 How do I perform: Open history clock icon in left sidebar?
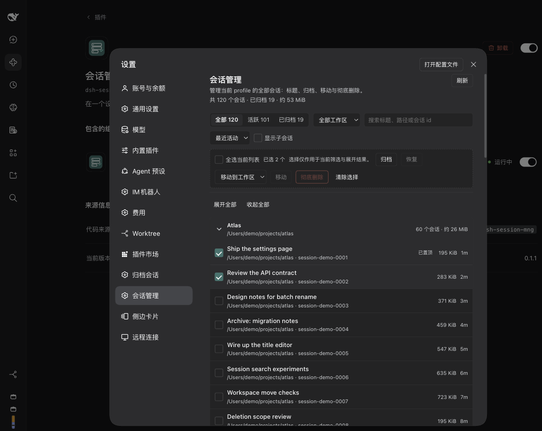tap(13, 85)
